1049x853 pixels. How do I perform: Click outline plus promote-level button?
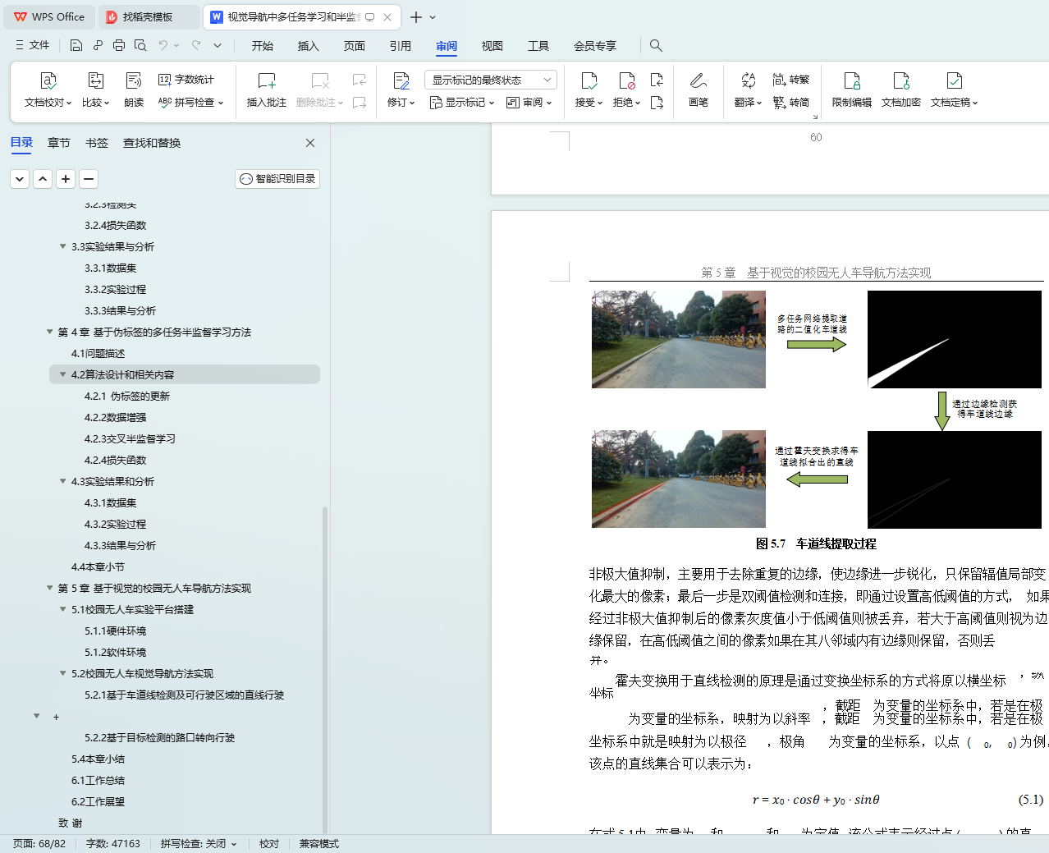pyautogui.click(x=66, y=178)
